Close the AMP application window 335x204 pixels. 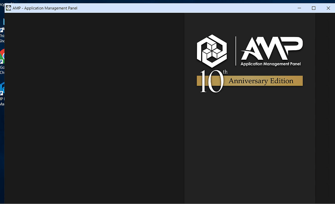pos(328,8)
